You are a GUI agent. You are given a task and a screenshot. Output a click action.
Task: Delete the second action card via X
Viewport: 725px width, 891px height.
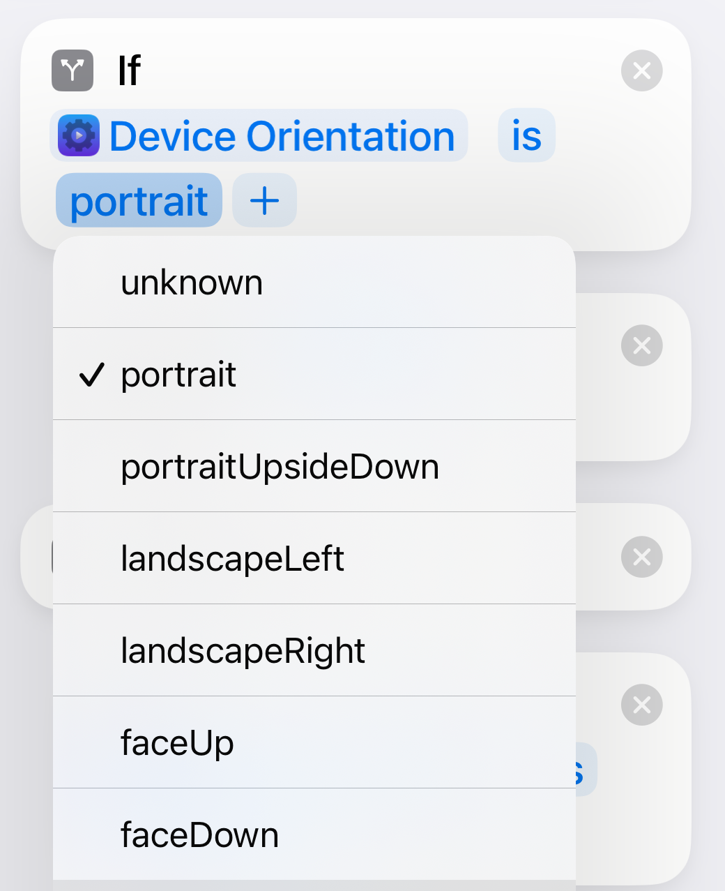641,345
